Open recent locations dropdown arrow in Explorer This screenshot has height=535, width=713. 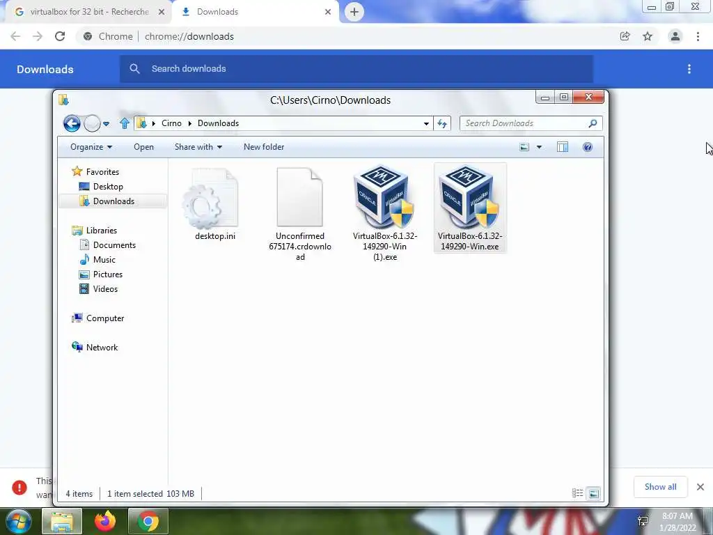point(106,124)
